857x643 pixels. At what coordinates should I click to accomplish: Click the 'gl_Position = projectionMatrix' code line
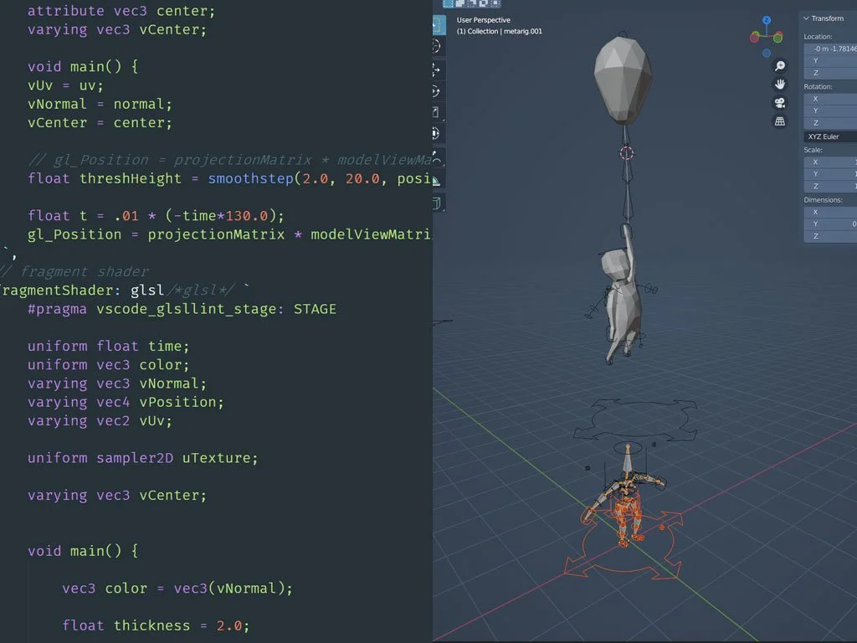click(229, 234)
